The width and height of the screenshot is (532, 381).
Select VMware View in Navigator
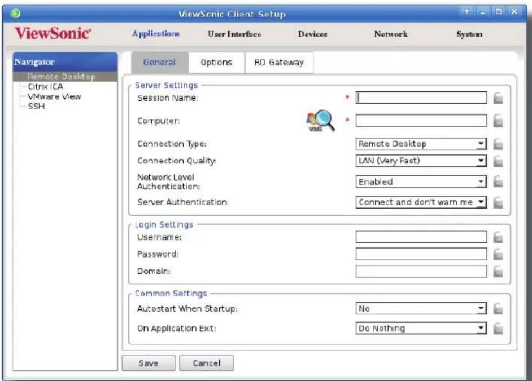[54, 96]
